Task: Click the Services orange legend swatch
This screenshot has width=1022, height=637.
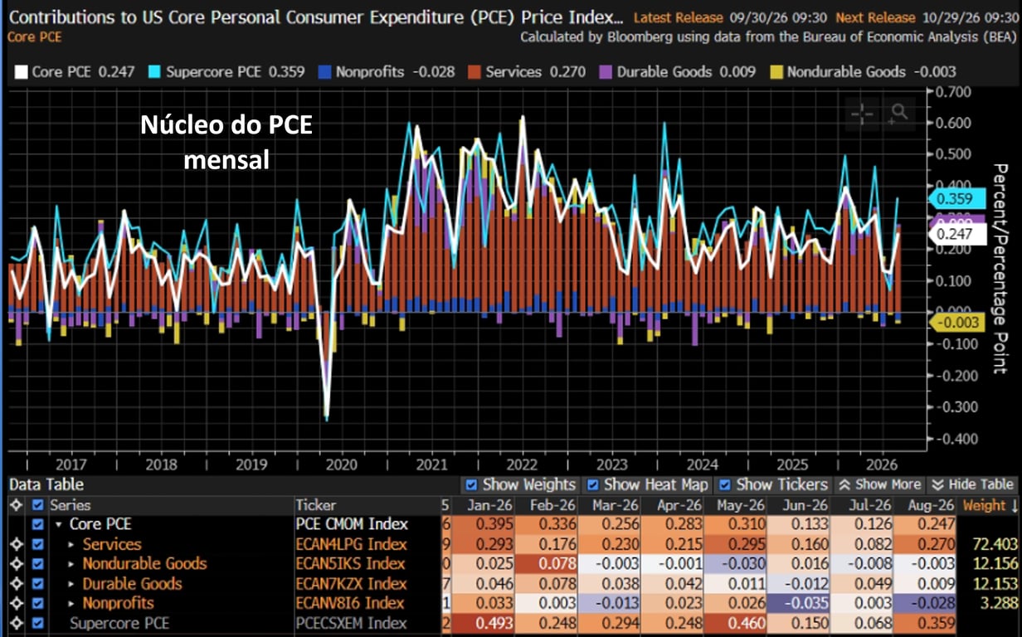Action: [x=474, y=72]
